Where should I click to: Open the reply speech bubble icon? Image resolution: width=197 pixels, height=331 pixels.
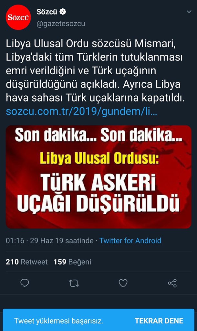point(25,283)
